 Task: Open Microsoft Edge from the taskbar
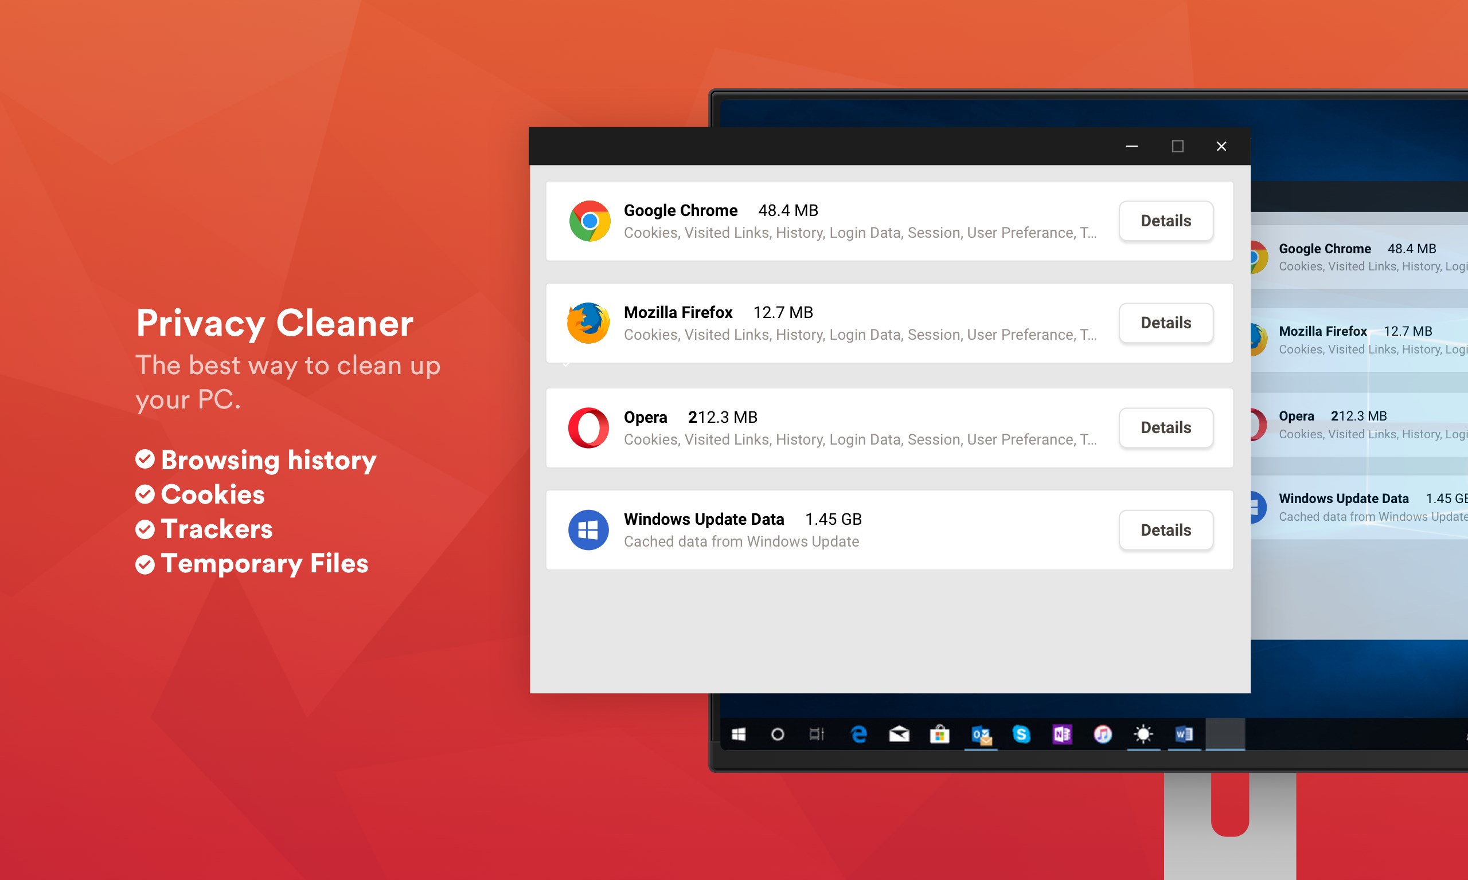858,734
